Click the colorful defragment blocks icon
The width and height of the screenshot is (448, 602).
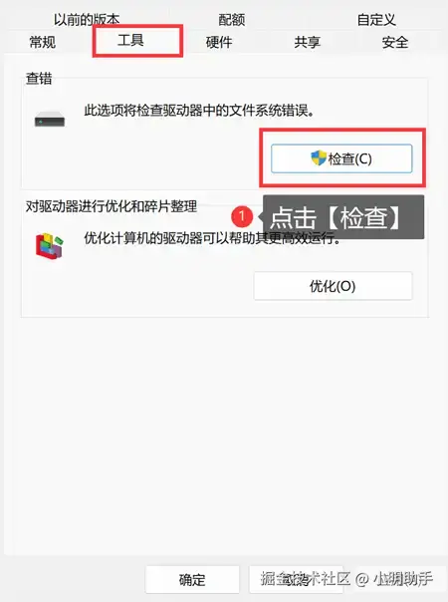tap(49, 246)
